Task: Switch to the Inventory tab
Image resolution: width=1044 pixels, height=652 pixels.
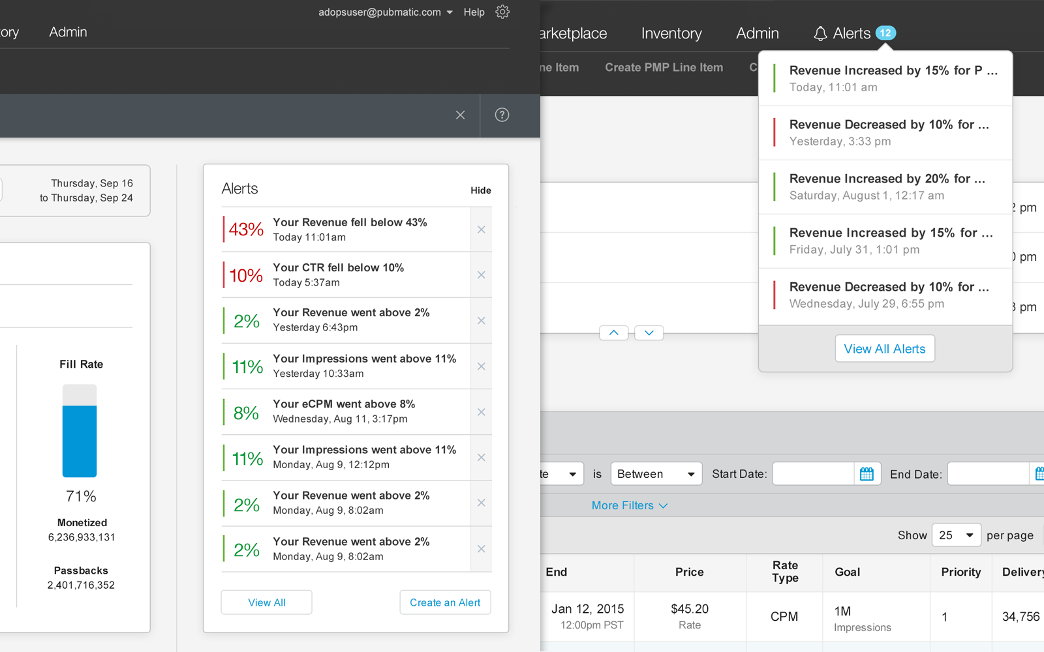Action: (671, 33)
